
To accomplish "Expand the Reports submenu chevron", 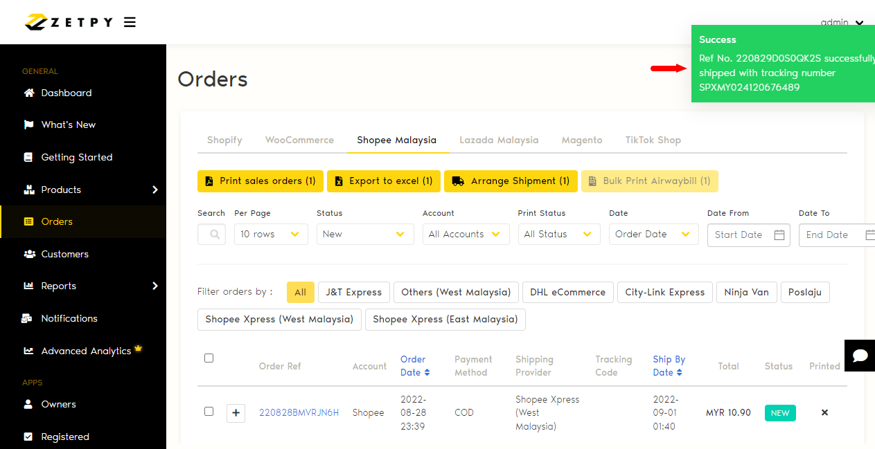I will click(155, 286).
